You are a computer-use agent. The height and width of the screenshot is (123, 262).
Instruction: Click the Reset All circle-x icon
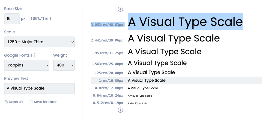point(6,102)
